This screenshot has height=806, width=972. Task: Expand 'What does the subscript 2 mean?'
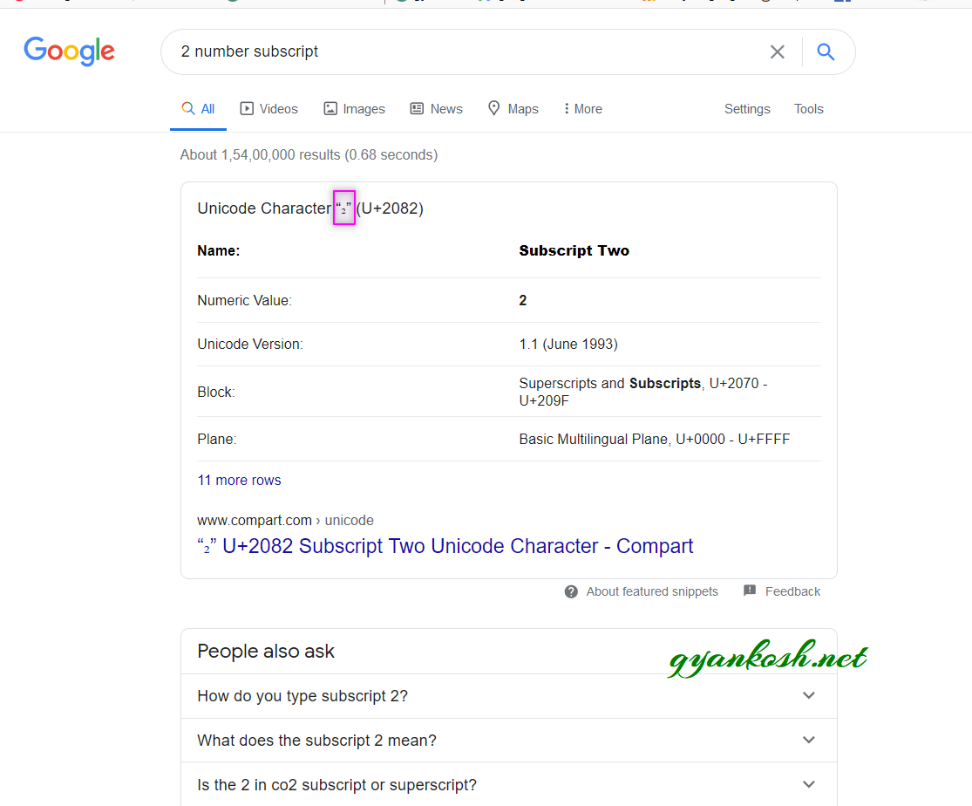pyautogui.click(x=508, y=741)
